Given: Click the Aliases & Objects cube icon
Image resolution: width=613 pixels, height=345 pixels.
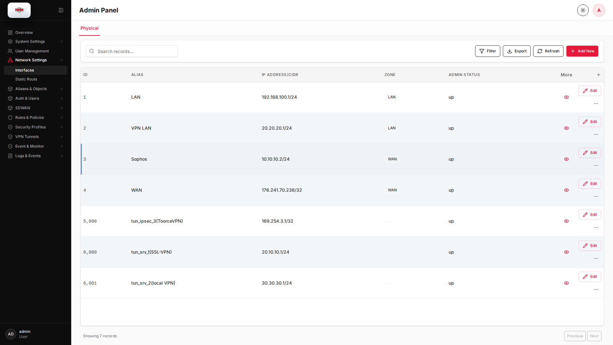Looking at the screenshot, I should (x=10, y=89).
